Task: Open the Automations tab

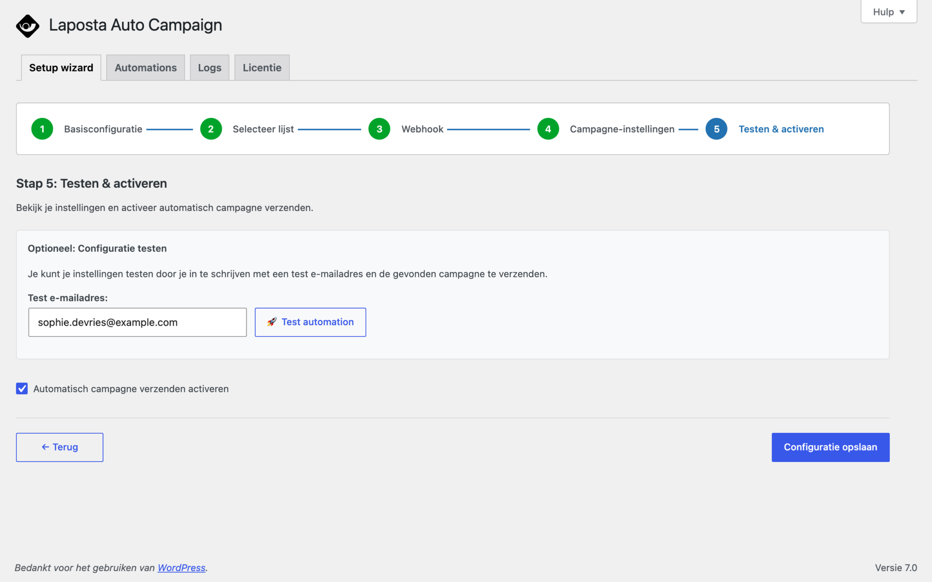Action: coord(146,68)
